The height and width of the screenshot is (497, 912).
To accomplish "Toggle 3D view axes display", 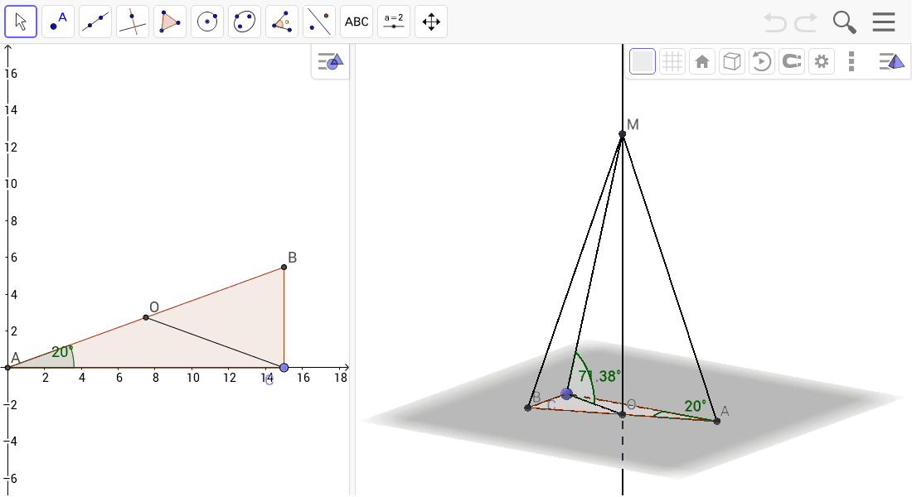I will 643,61.
